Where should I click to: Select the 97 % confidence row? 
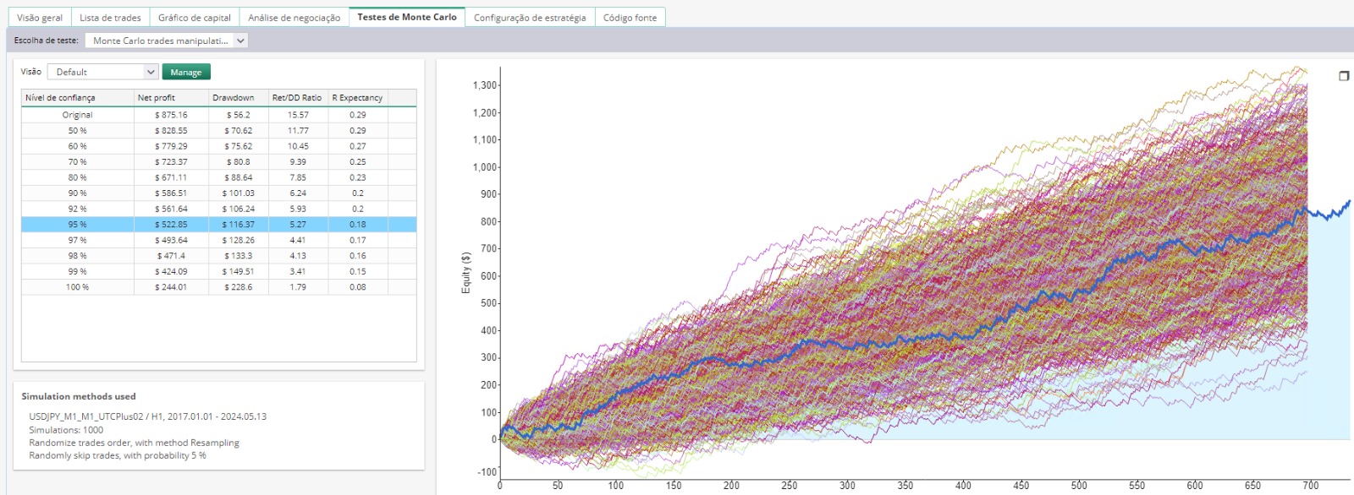(219, 240)
